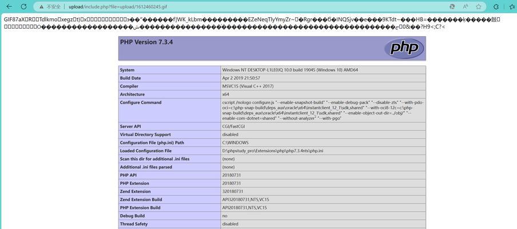Click the Loaded Configuration File label
Screen dimensions: 517x229
pyautogui.click(x=146, y=151)
